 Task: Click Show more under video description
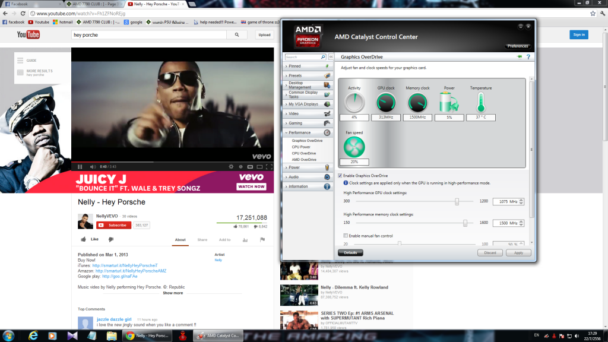click(x=173, y=293)
